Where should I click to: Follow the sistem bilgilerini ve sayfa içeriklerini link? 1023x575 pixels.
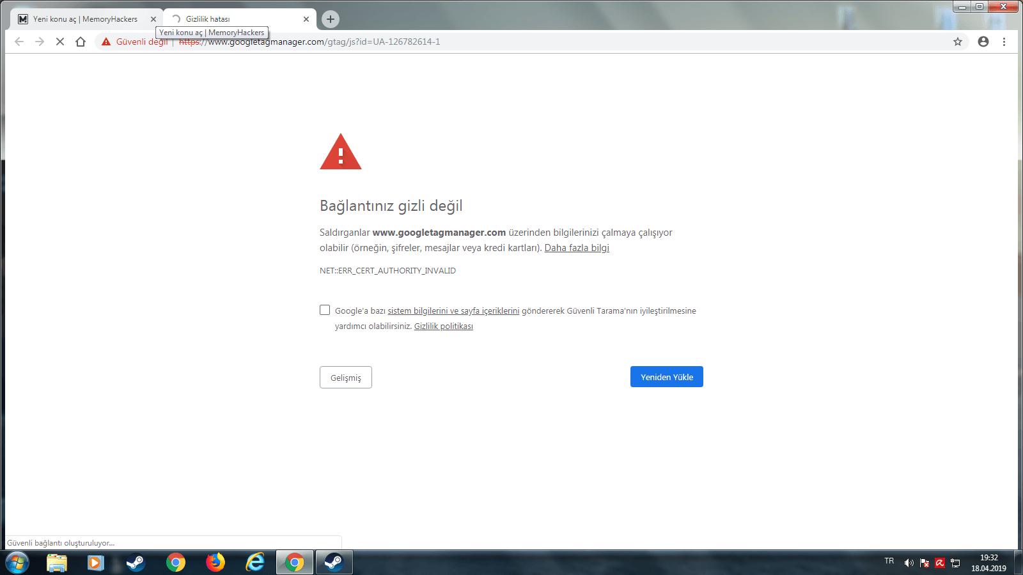(453, 311)
